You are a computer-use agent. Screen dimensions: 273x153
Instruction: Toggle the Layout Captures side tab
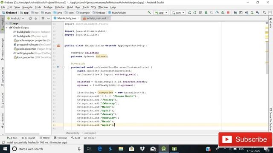click(3, 76)
